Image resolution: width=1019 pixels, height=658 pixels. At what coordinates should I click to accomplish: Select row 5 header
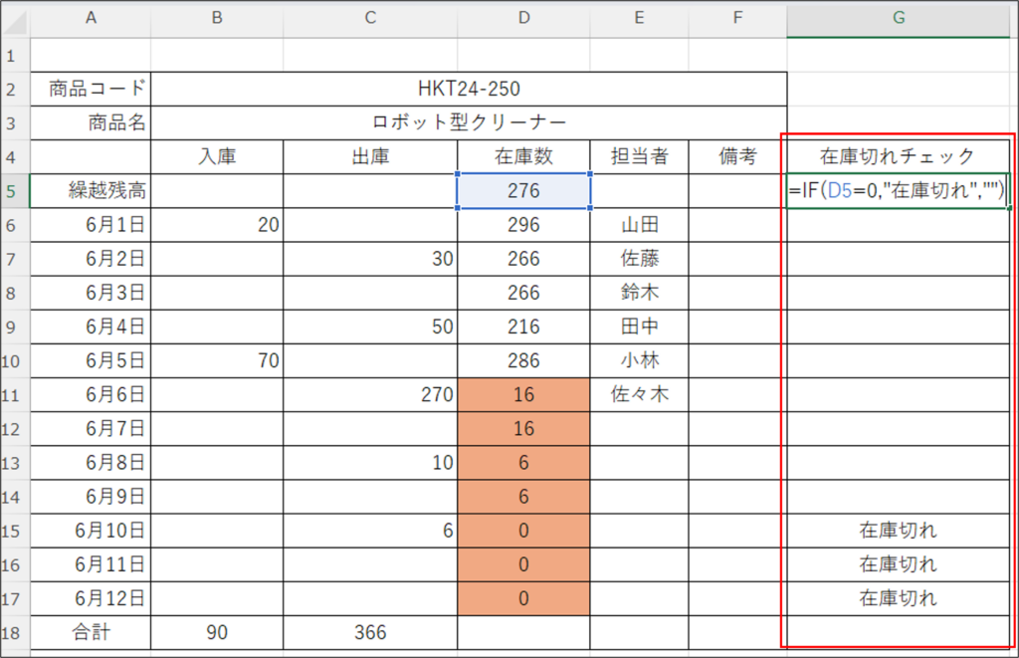pyautogui.click(x=14, y=191)
